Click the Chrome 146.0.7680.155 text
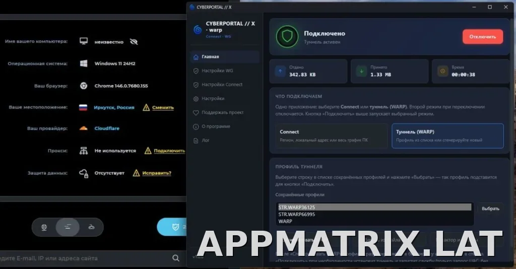This screenshot has height=269, width=516. (121, 86)
